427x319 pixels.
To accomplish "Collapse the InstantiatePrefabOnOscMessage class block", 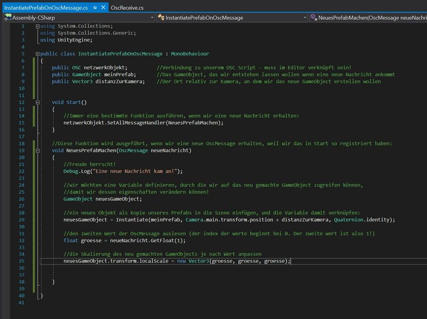I will (x=36, y=54).
